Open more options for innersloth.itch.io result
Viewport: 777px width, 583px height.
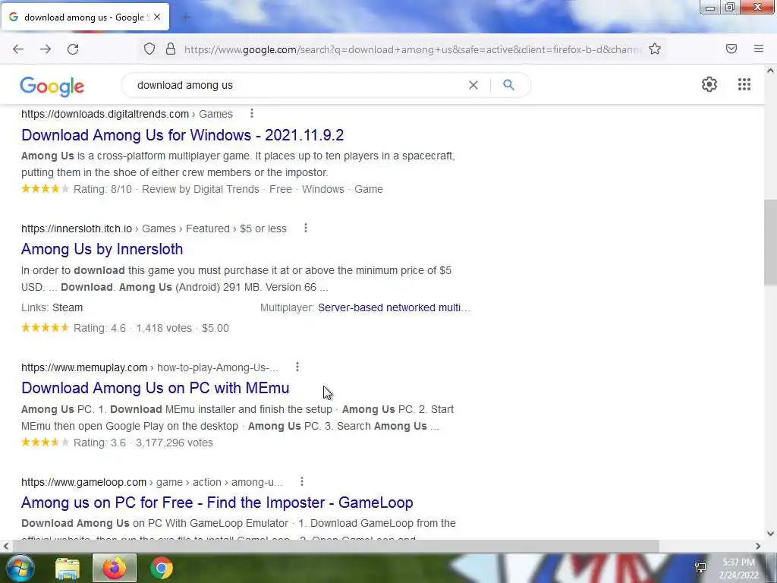[306, 228]
